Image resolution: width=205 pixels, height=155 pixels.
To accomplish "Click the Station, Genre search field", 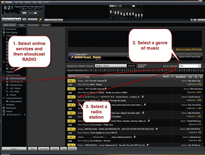I will click(111, 66).
